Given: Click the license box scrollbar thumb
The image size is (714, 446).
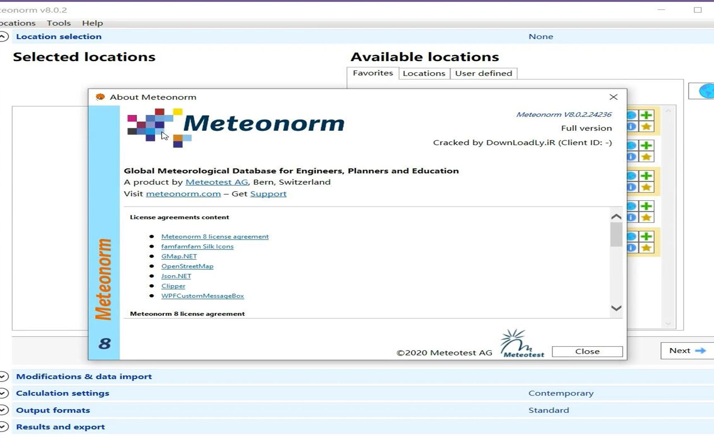Looking at the screenshot, I should pos(616,235).
